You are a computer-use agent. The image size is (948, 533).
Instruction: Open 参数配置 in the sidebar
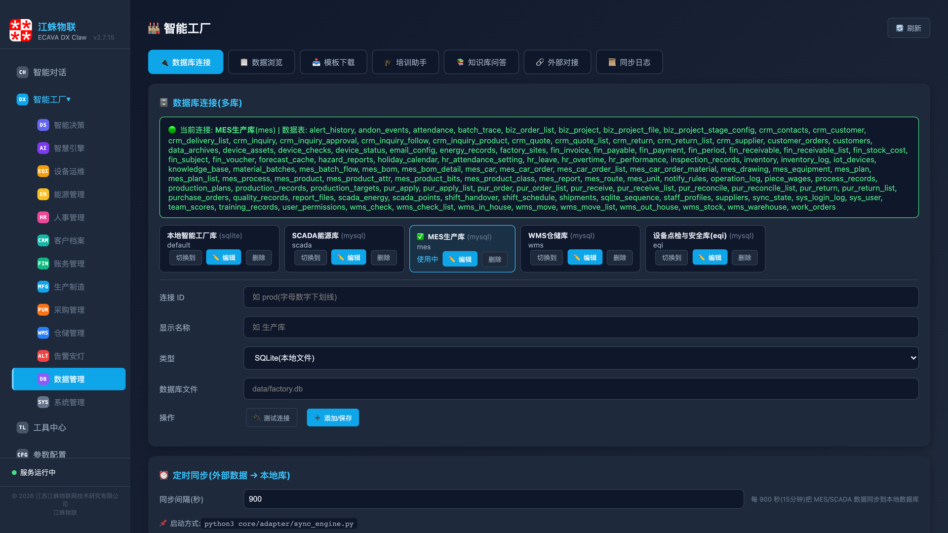pyautogui.click(x=49, y=453)
